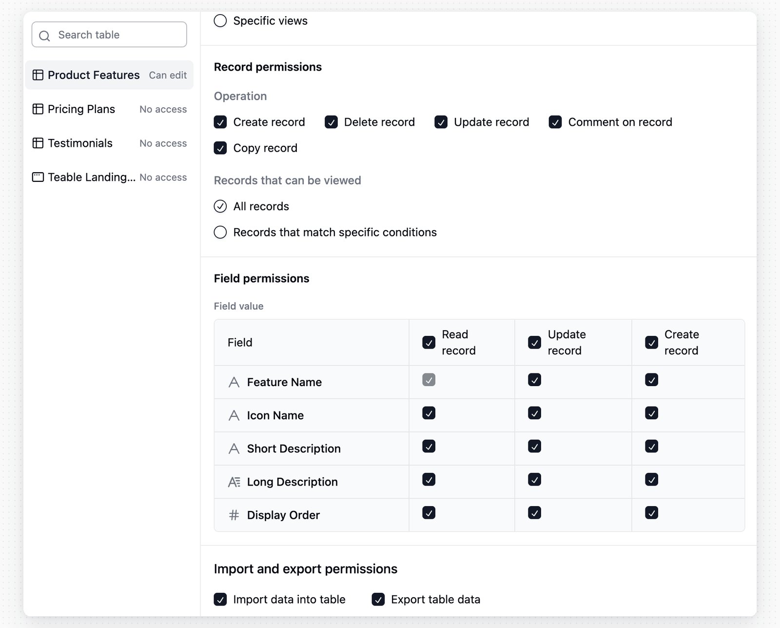This screenshot has width=780, height=628.
Task: Toggle Feature Name create record checkbox
Action: (x=652, y=380)
